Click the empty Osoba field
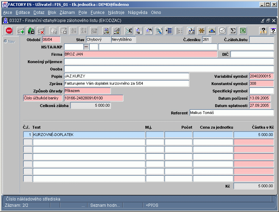279x212 pixels. click(169, 69)
